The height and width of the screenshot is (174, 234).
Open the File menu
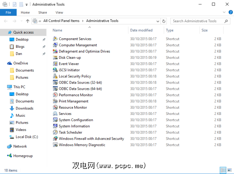(x=8, y=12)
